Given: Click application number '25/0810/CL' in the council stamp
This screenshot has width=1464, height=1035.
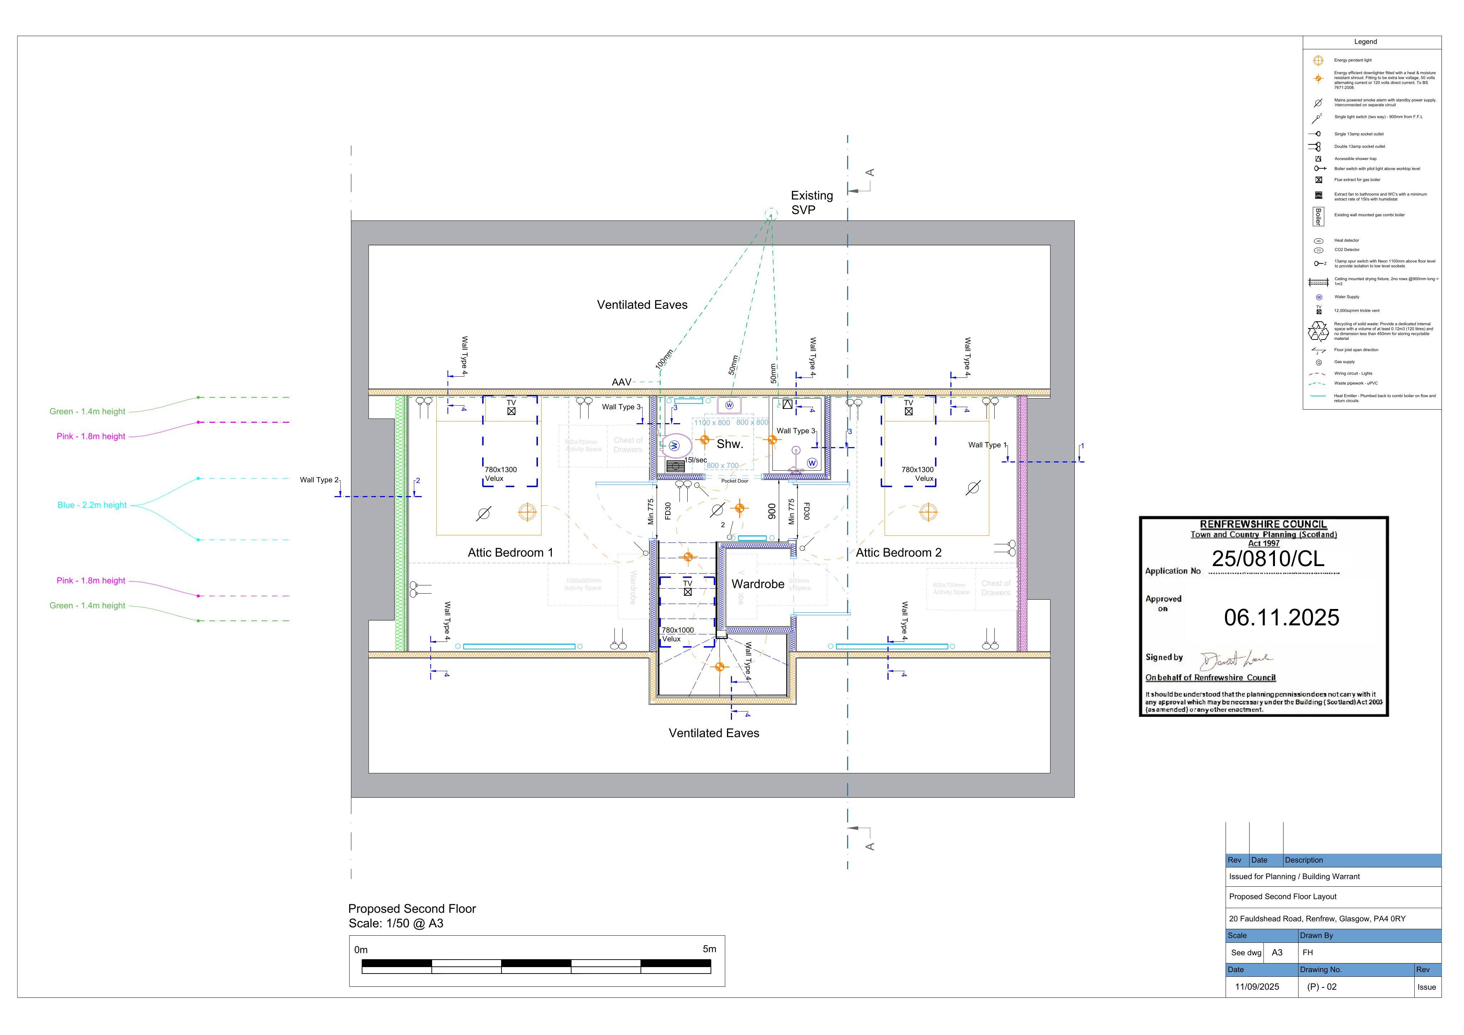Looking at the screenshot, I should pos(1268,559).
